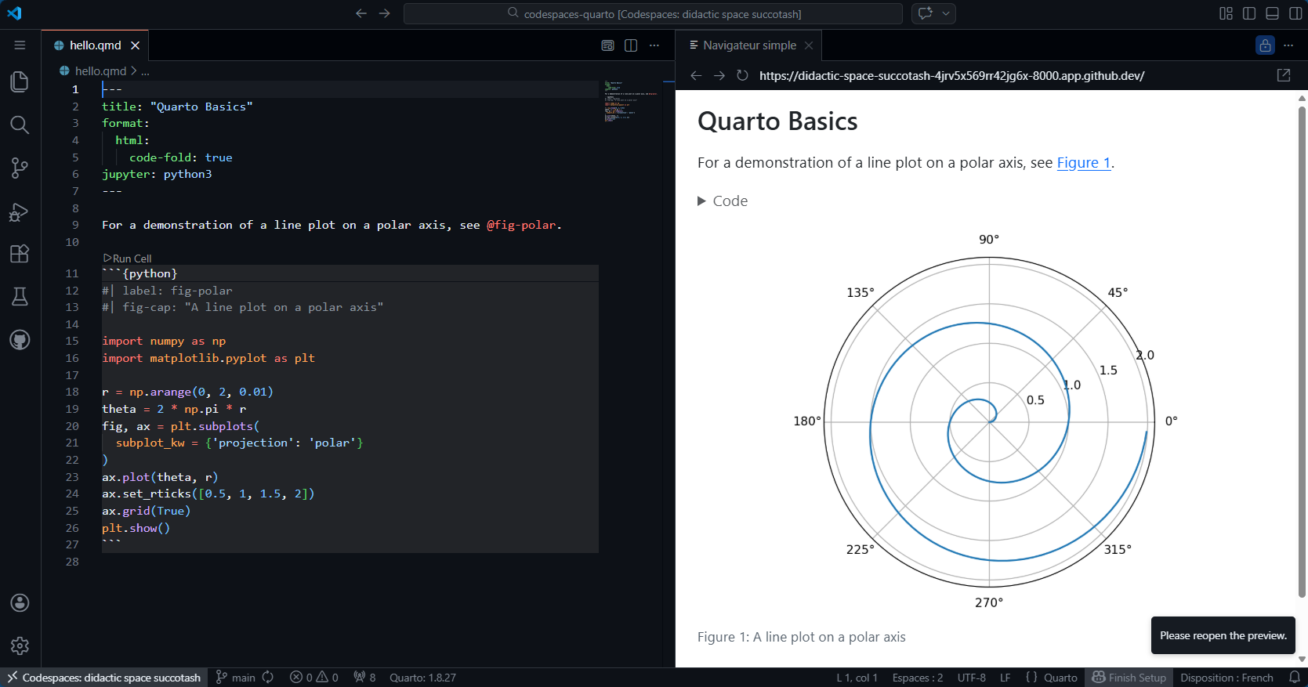The image size is (1308, 687).
Task: Open the GitHub view in the activity bar
Action: pyautogui.click(x=20, y=339)
